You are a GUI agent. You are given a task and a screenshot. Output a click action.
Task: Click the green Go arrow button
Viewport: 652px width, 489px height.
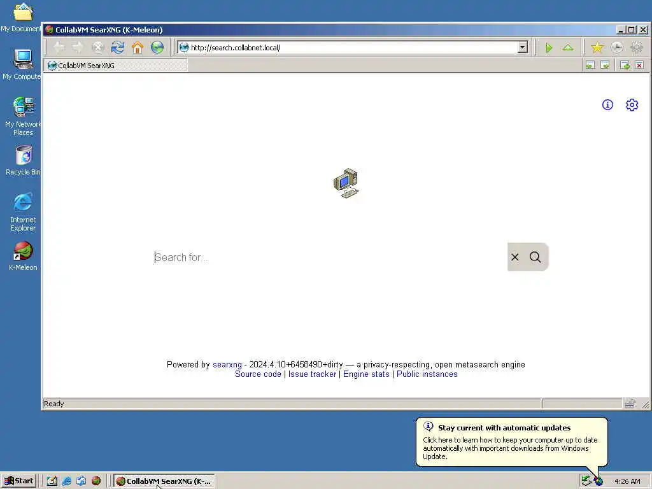549,48
